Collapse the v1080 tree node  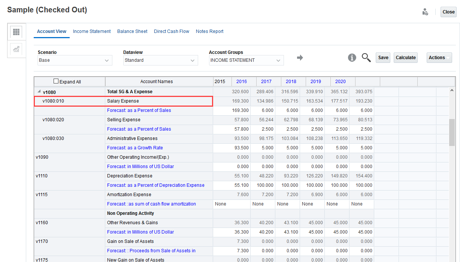coord(39,92)
